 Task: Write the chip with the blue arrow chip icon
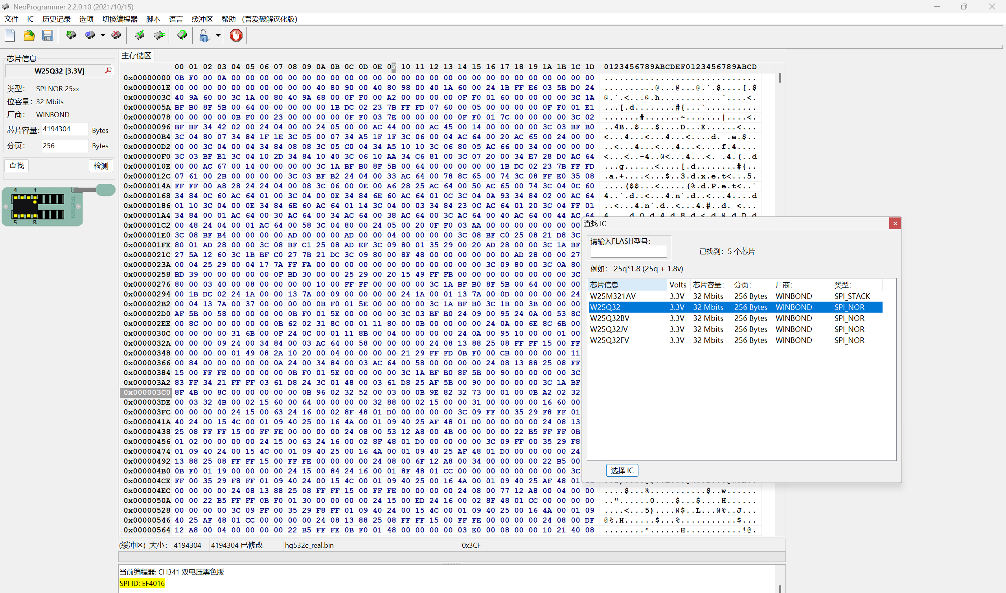pyautogui.click(x=90, y=35)
